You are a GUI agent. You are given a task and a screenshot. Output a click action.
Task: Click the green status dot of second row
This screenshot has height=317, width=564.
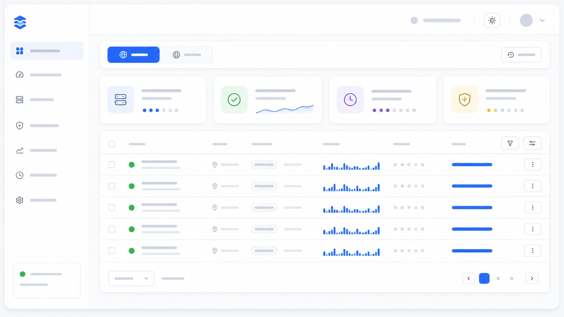tap(132, 186)
